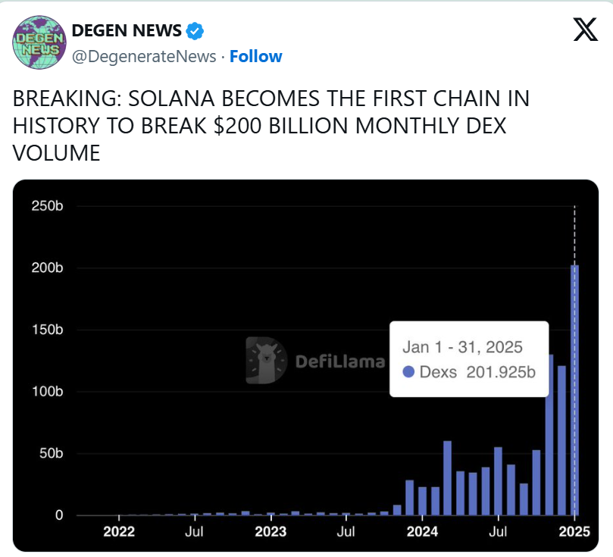
Task: Click the 2022 x-axis label
Action: (119, 531)
